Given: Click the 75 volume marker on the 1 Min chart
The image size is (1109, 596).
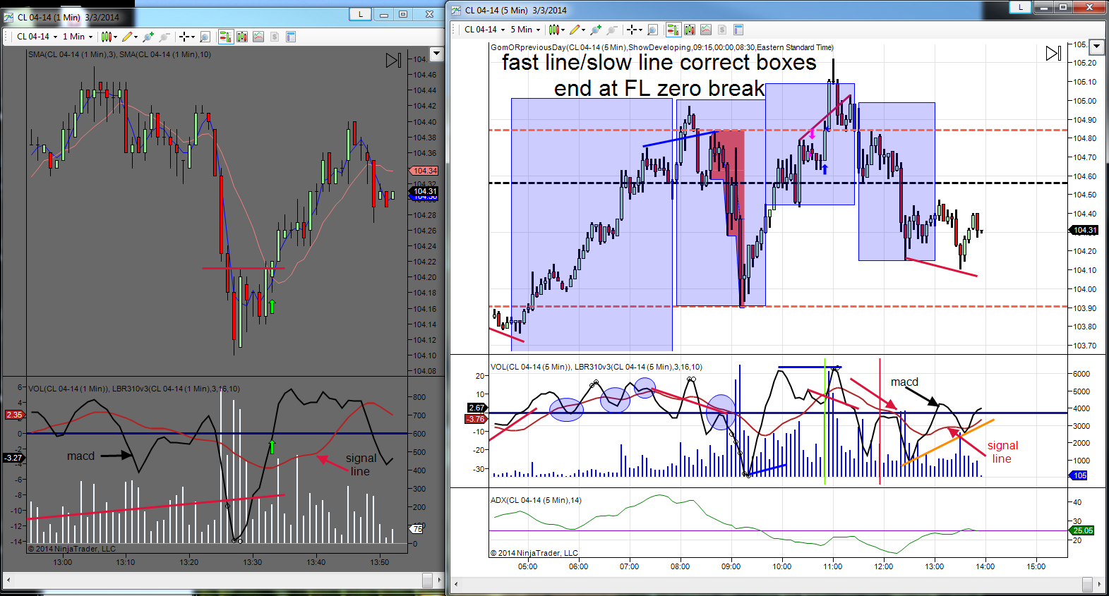Looking at the screenshot, I should tap(416, 529).
